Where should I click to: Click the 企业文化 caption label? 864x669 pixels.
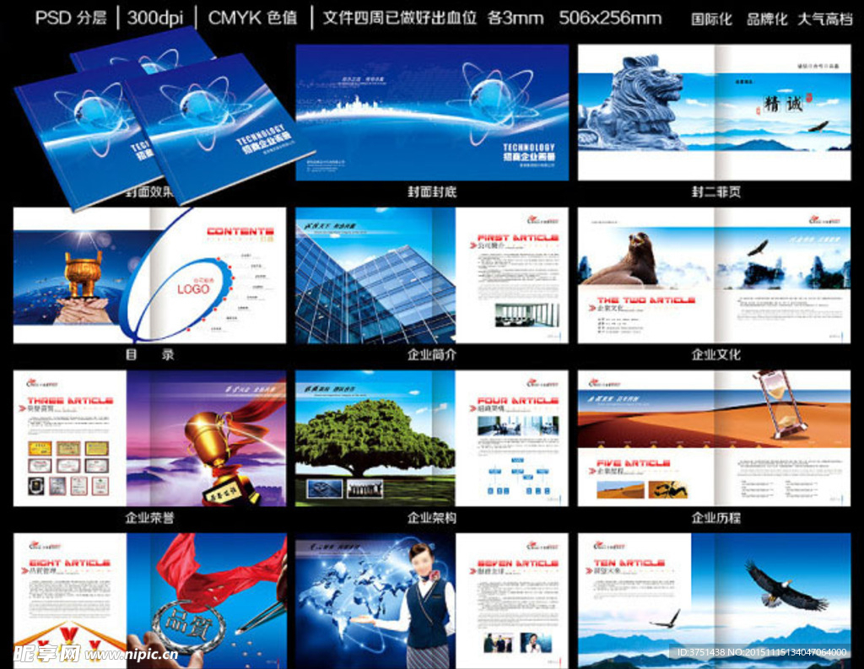click(x=715, y=354)
